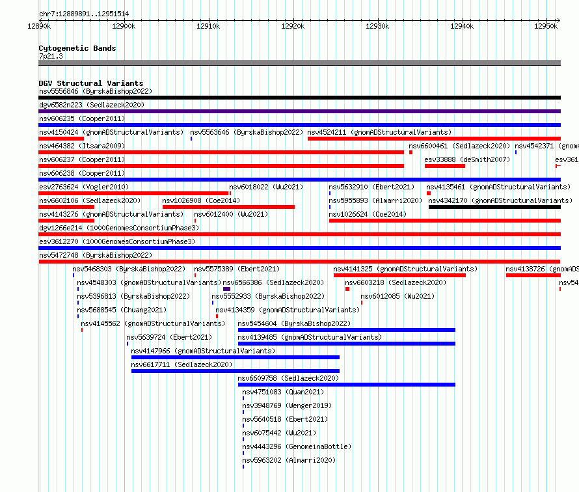Select the Cytogenetic Bands track title

click(x=77, y=48)
